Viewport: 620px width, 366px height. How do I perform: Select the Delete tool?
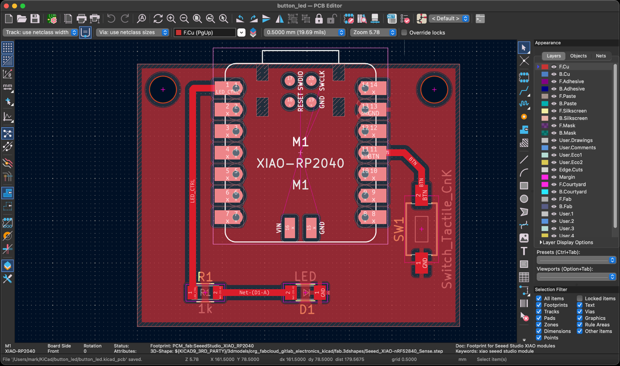click(x=524, y=316)
